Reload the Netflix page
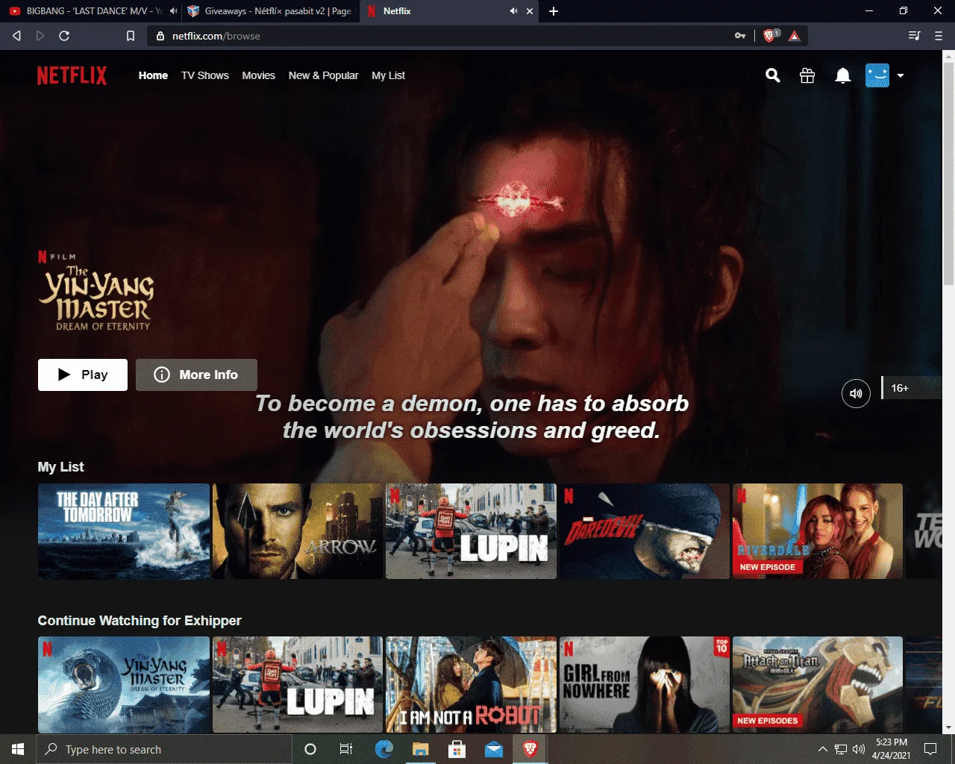The height and width of the screenshot is (764, 955). point(64,36)
